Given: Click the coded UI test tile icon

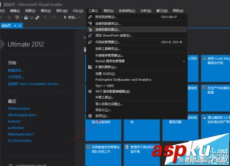Looking at the screenshot, I should tap(204, 117).
